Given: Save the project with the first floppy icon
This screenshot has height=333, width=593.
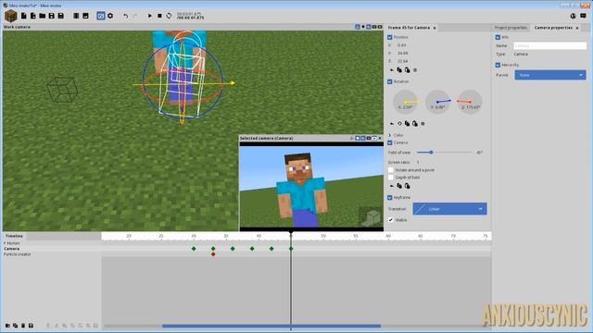Looking at the screenshot, I should 52,16.
